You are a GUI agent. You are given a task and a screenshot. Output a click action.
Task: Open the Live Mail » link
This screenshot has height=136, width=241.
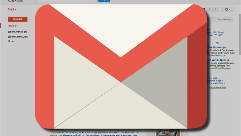213,78
